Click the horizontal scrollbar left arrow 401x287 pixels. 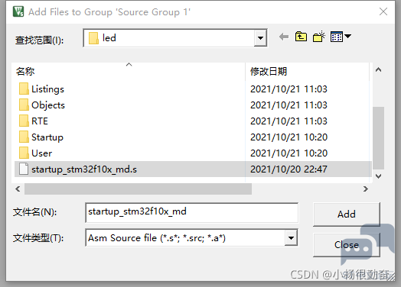pos(18,189)
